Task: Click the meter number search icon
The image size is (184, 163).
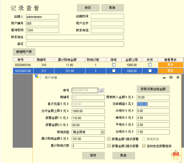Action: coord(102,90)
